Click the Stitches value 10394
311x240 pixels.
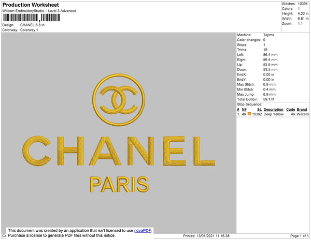point(303,4)
